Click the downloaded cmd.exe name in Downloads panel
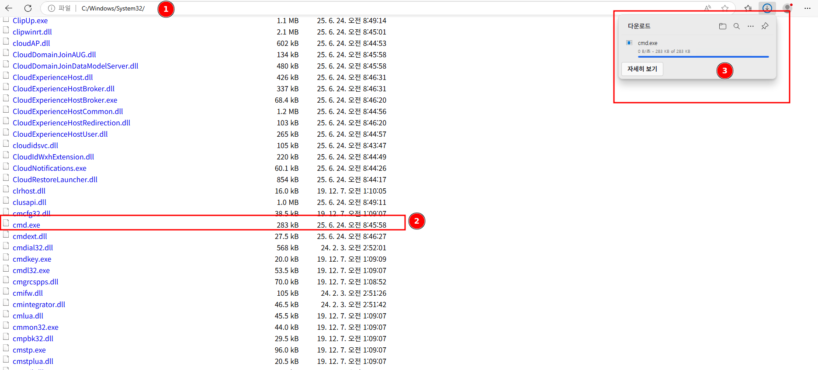The width and height of the screenshot is (818, 370). (648, 43)
